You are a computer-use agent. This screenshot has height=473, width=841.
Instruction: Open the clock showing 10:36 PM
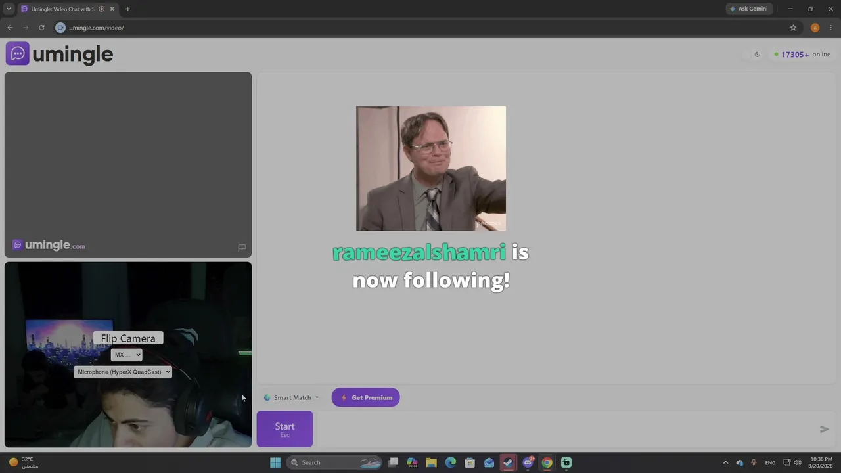[821, 462]
